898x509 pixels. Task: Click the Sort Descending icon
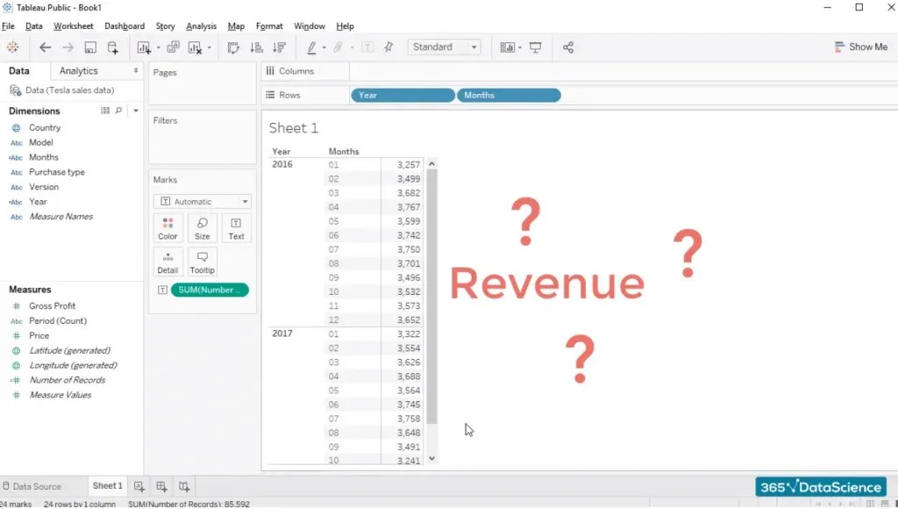(279, 47)
